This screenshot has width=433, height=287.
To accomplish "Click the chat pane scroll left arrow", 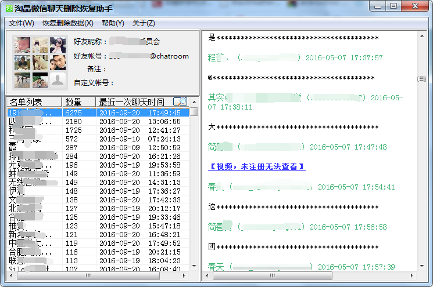I will point(207,275).
